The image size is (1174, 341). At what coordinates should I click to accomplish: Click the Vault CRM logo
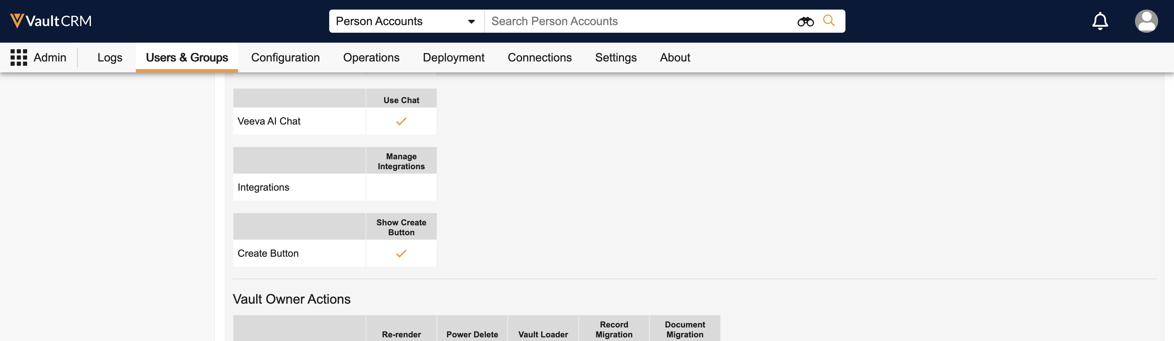click(51, 21)
